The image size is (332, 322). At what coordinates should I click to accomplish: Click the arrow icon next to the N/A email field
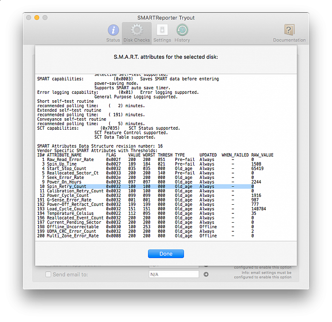pyautogui.click(x=206, y=274)
